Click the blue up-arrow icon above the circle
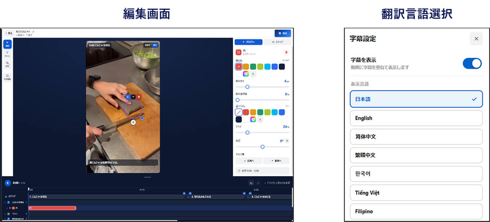This screenshot has width=490, height=222. pos(128,97)
